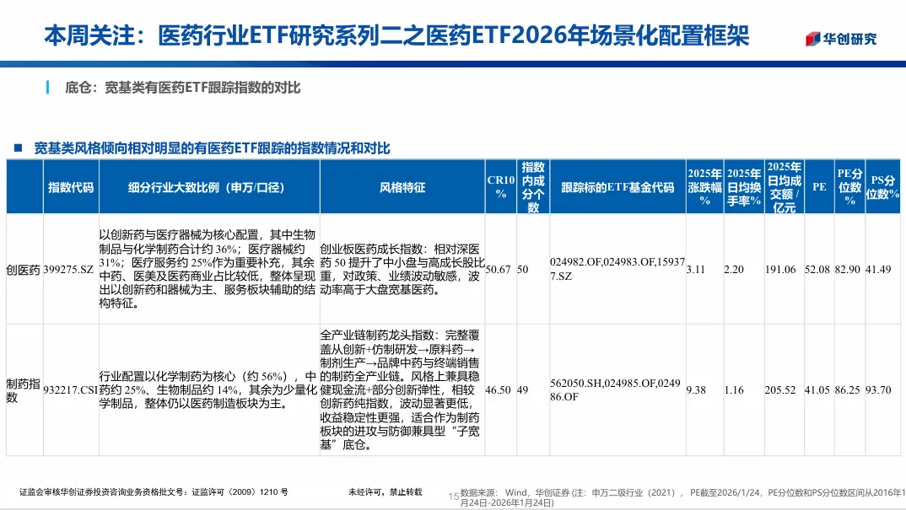Select 2025 return value 9.38
The width and height of the screenshot is (906, 510).
(x=696, y=390)
